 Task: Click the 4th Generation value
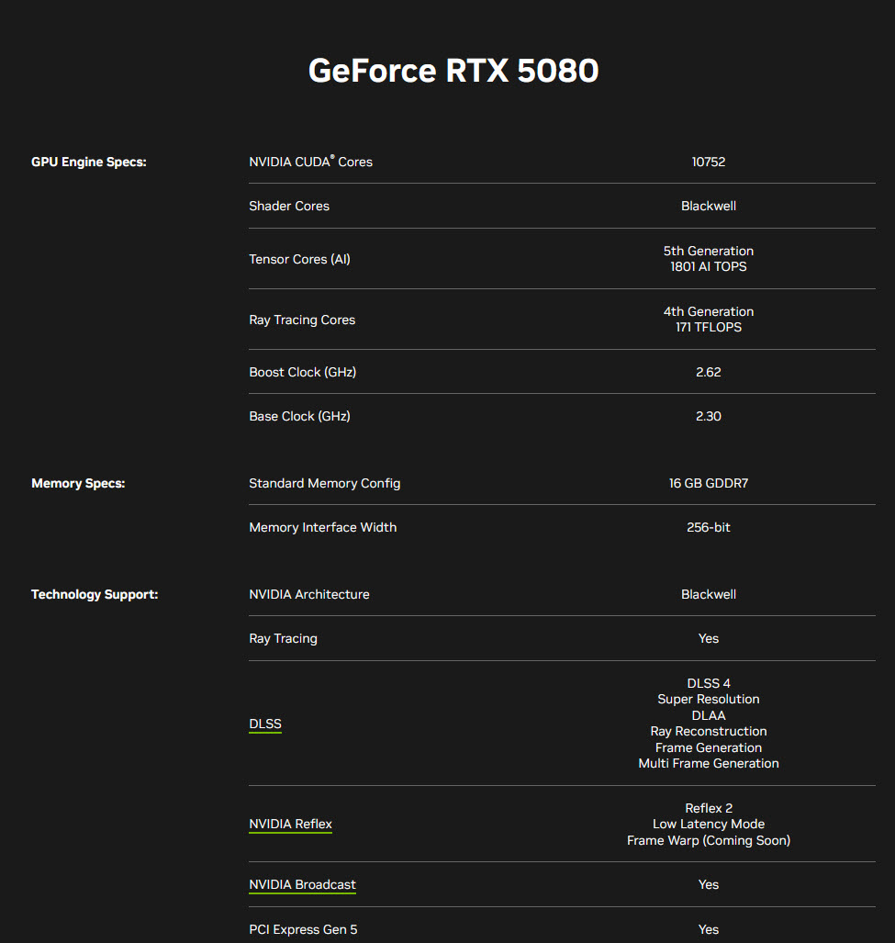pyautogui.click(x=708, y=311)
